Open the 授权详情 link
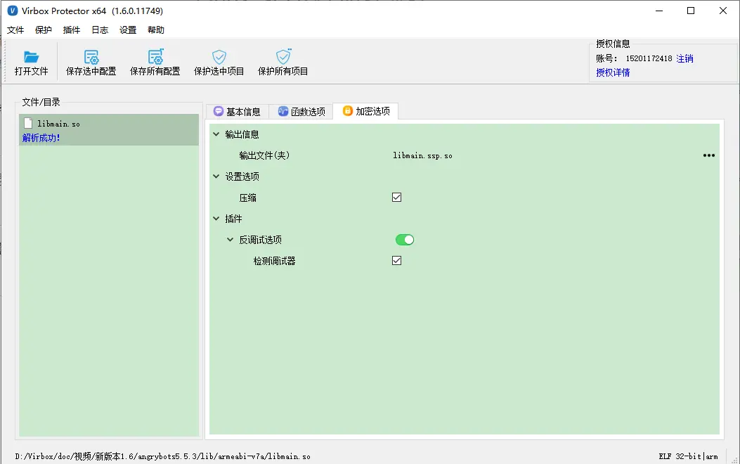The height and width of the screenshot is (464, 740). [x=613, y=72]
